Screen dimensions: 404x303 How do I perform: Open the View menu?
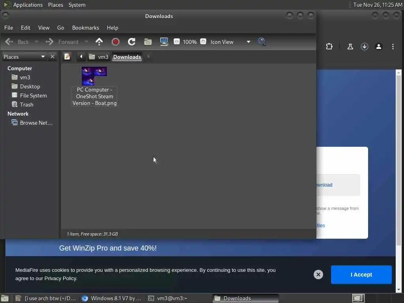(44, 28)
